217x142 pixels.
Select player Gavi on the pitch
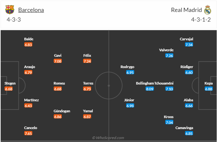click(x=58, y=56)
